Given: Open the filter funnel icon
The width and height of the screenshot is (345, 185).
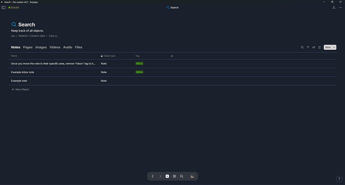Looking at the screenshot, I should tap(308, 47).
